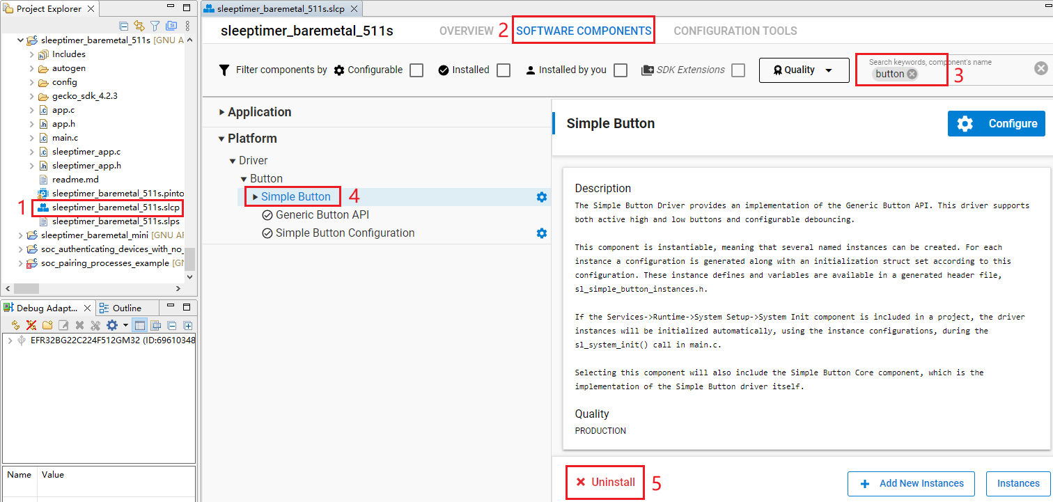Image resolution: width=1053 pixels, height=502 pixels.
Task: Toggle Link with Editor arrows icon
Action: point(139,26)
